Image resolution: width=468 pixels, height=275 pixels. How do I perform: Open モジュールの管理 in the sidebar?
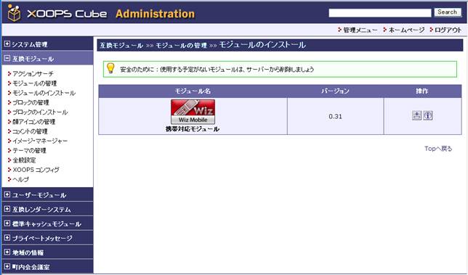pyautogui.click(x=34, y=83)
